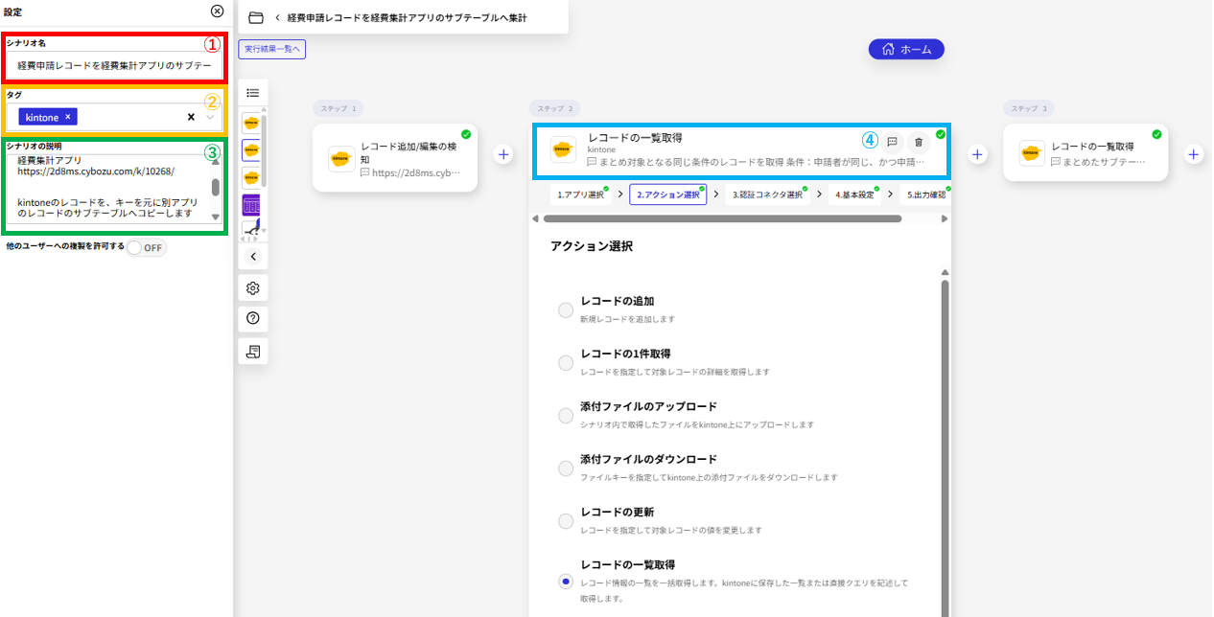Viewport: 1214px width, 617px height.
Task: Collapse the sidebar with left chevron
Action: (253, 257)
